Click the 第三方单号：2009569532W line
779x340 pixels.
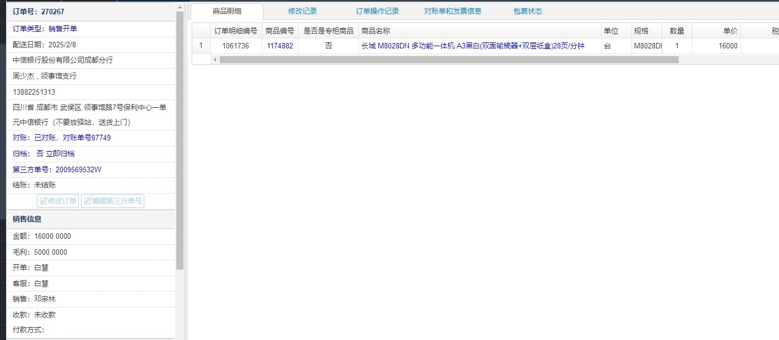pos(57,169)
